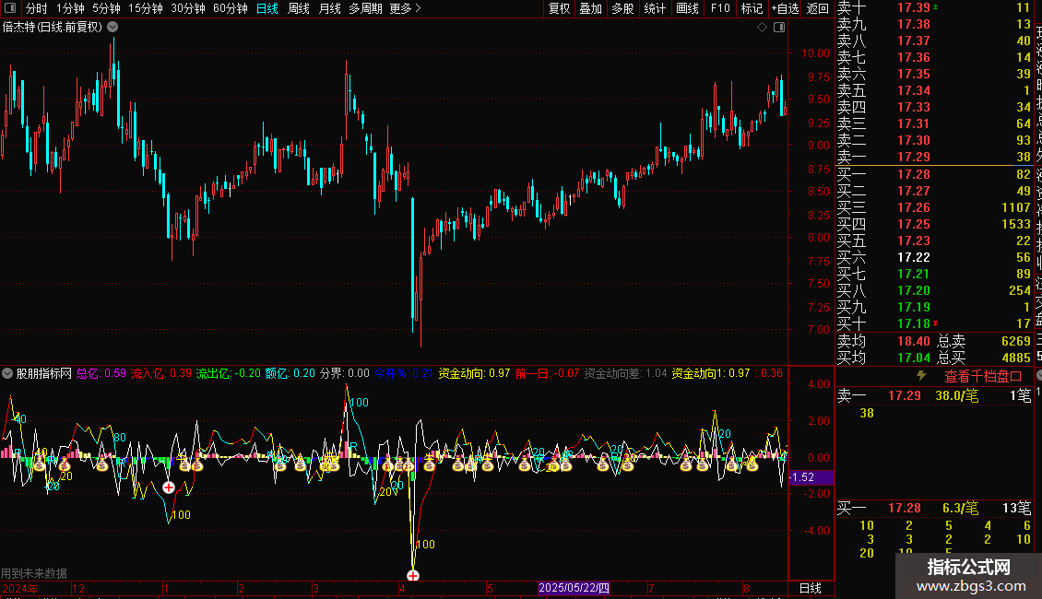Screen dimensions: 1042x599
Task: Click the 资金动向: 0.97 readout
Action: coord(475,373)
